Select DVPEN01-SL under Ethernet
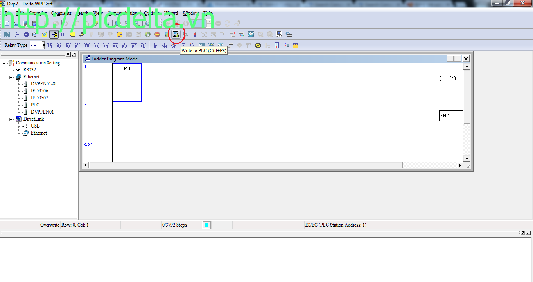The image size is (533, 282). (x=44, y=84)
